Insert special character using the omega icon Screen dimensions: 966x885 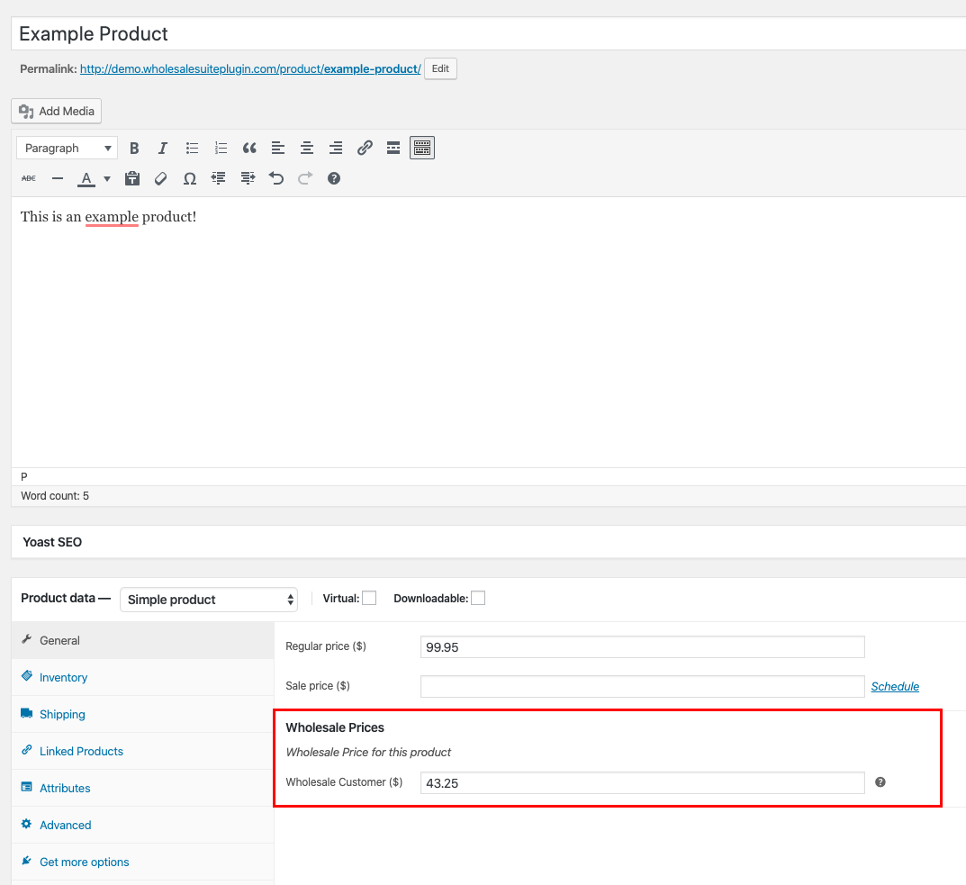click(190, 179)
